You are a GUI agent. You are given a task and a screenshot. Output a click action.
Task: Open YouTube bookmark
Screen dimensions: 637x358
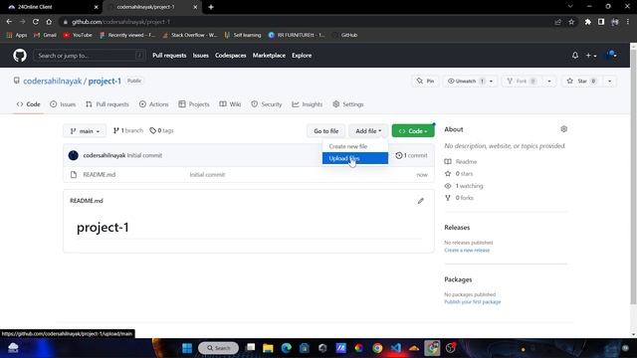click(78, 35)
